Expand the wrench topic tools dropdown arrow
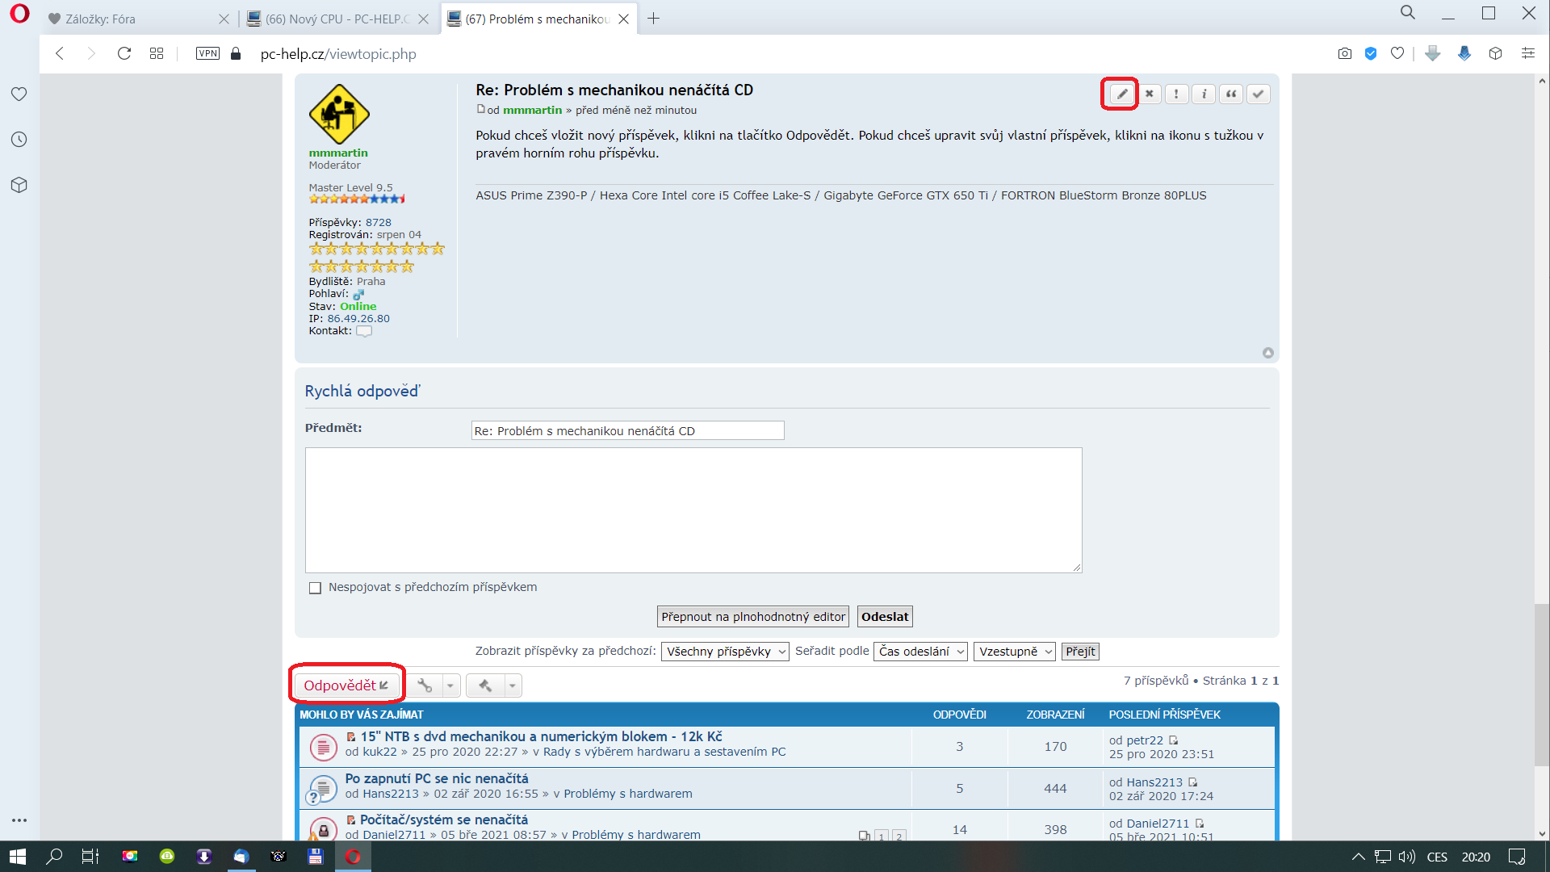Image resolution: width=1550 pixels, height=872 pixels. 450,685
